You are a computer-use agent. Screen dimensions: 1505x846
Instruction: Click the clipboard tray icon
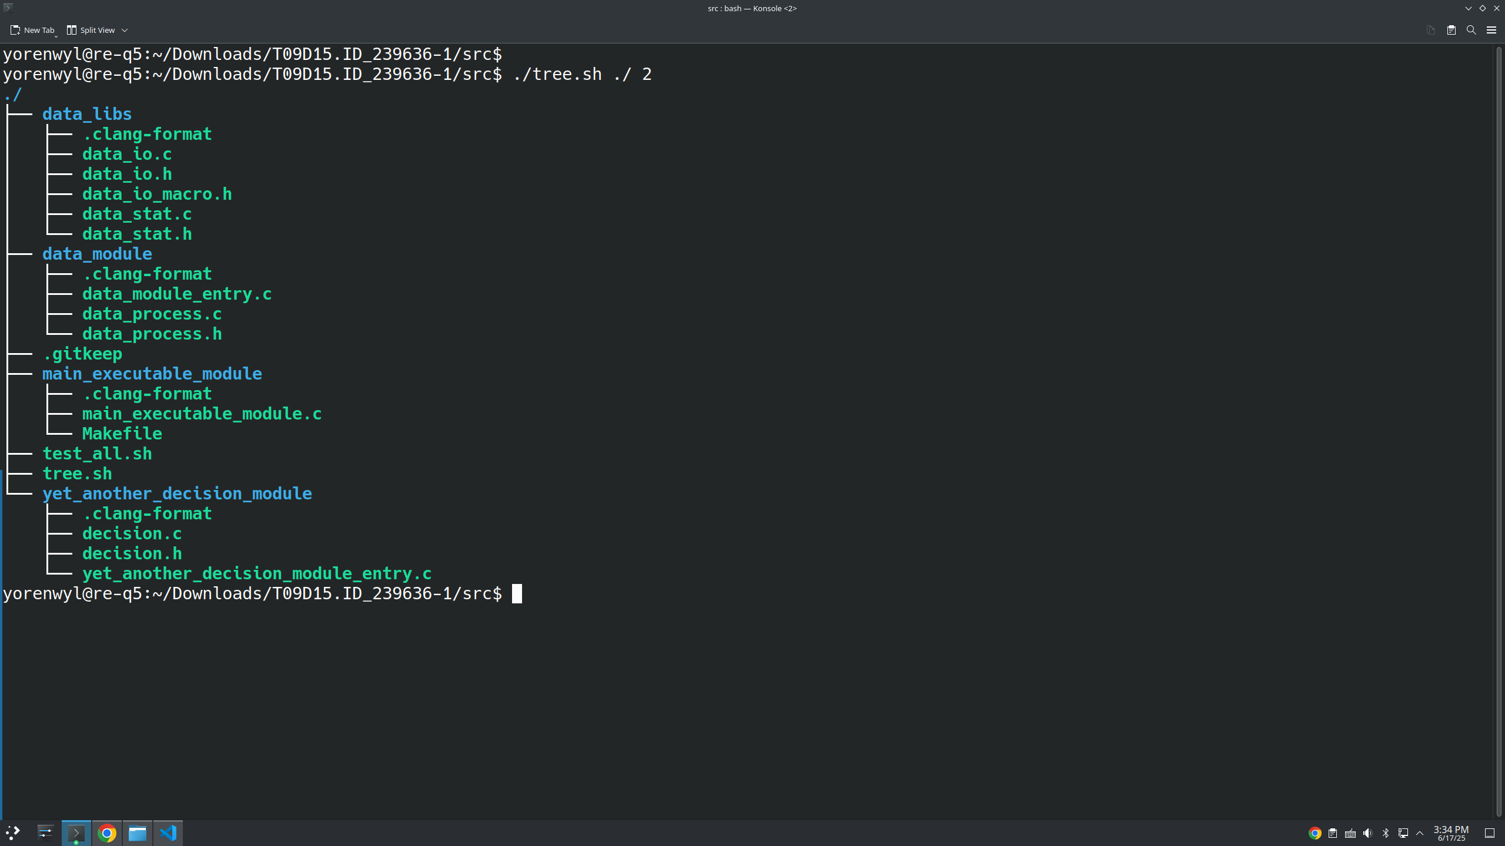[x=1333, y=833]
